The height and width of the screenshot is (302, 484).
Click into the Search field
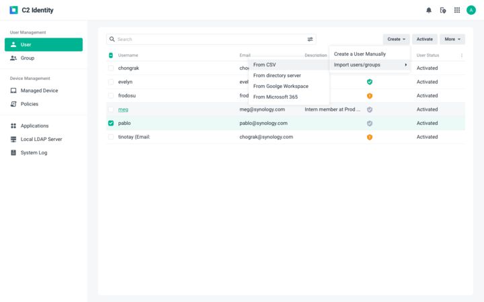click(x=208, y=40)
